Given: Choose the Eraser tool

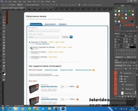Looking at the screenshot, I should point(4,43).
